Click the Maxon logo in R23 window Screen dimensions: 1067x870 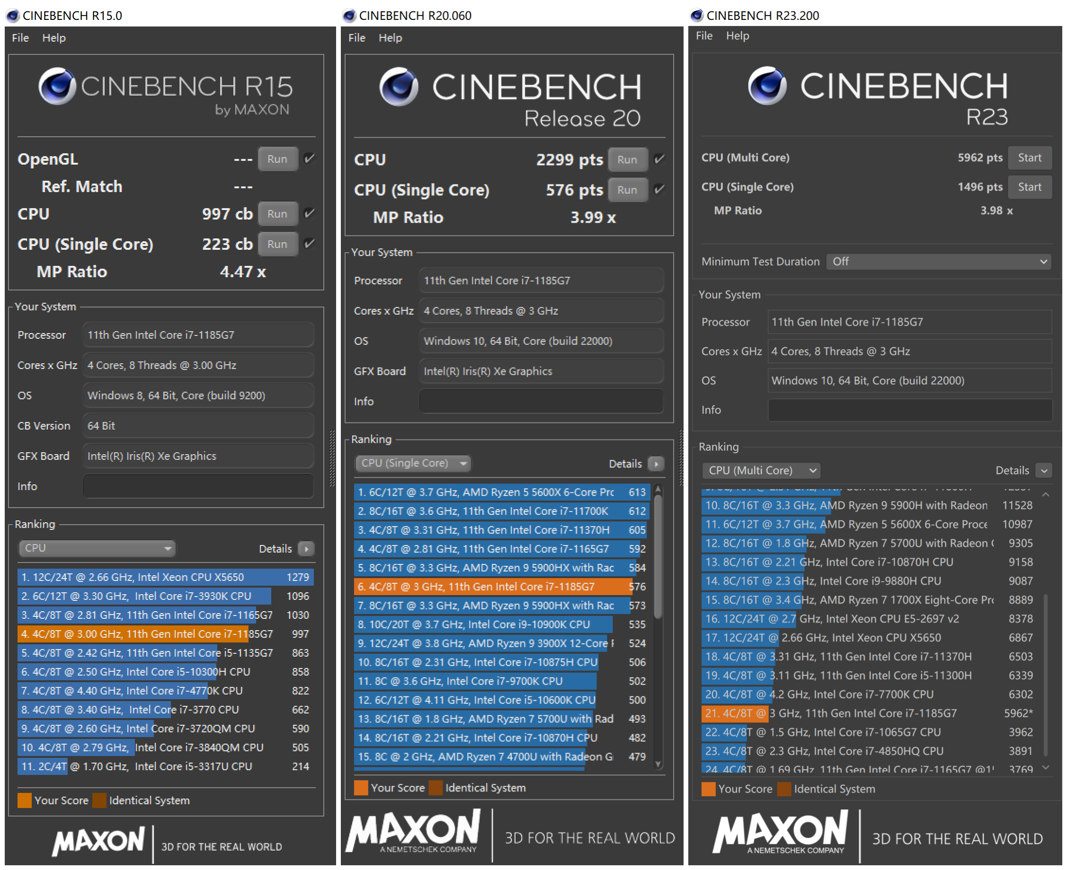(x=781, y=833)
